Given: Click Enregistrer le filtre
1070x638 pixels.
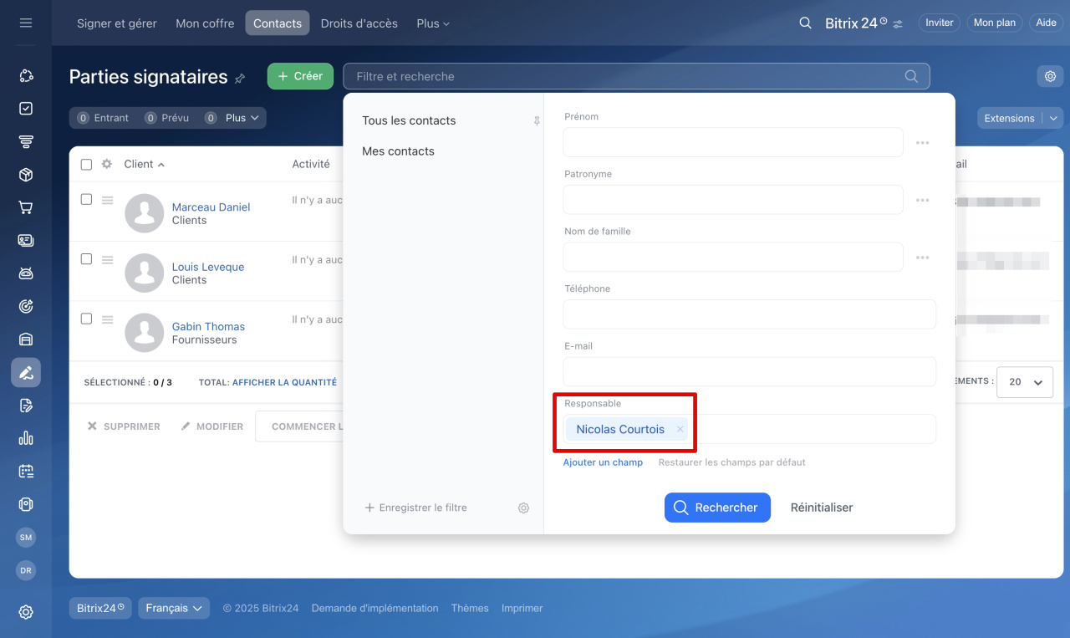Looking at the screenshot, I should click(x=415, y=508).
